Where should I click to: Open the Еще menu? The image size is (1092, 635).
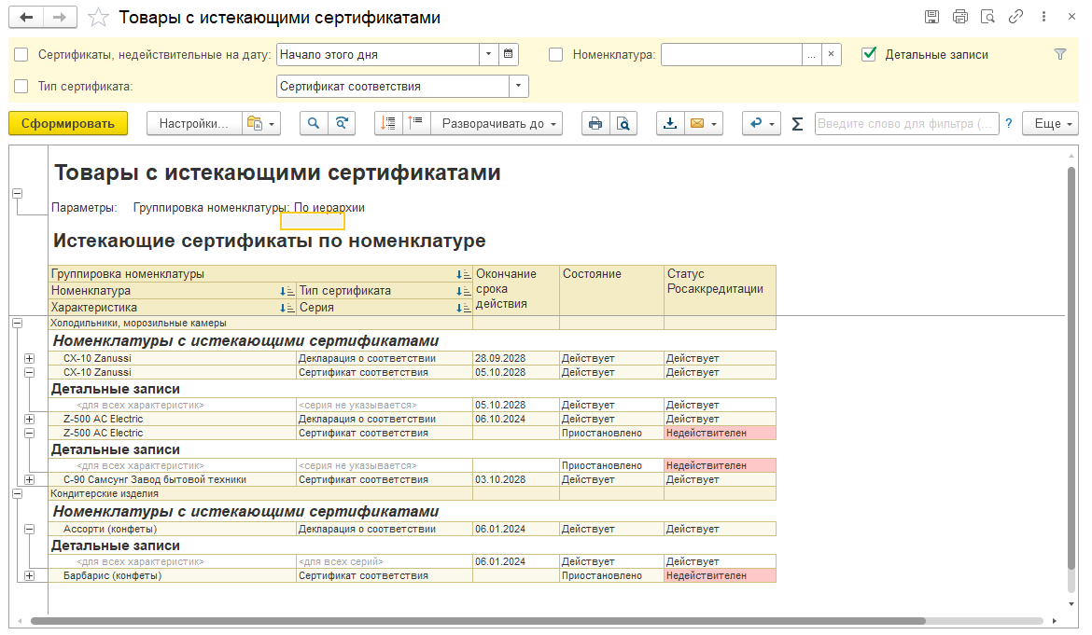(1050, 124)
